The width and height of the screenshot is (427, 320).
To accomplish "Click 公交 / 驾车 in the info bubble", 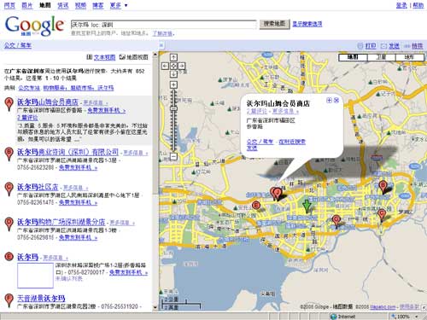I will [x=260, y=142].
